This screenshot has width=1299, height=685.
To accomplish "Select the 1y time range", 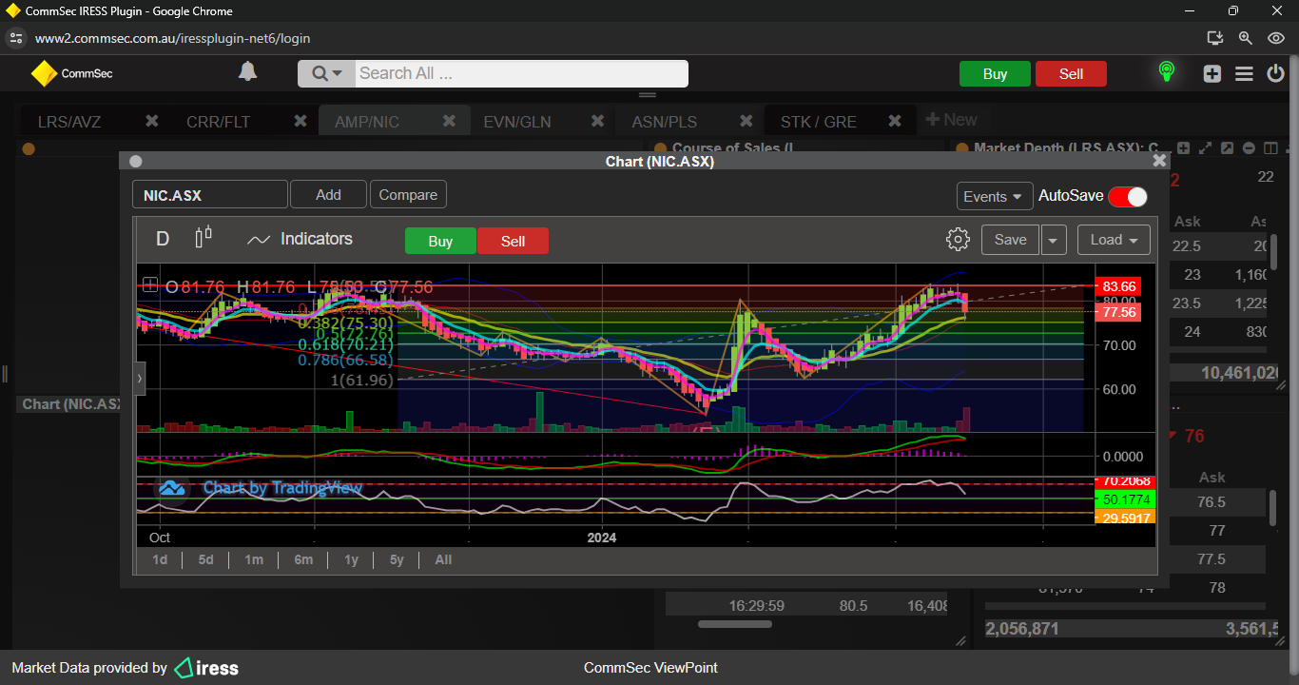I will tap(351, 559).
